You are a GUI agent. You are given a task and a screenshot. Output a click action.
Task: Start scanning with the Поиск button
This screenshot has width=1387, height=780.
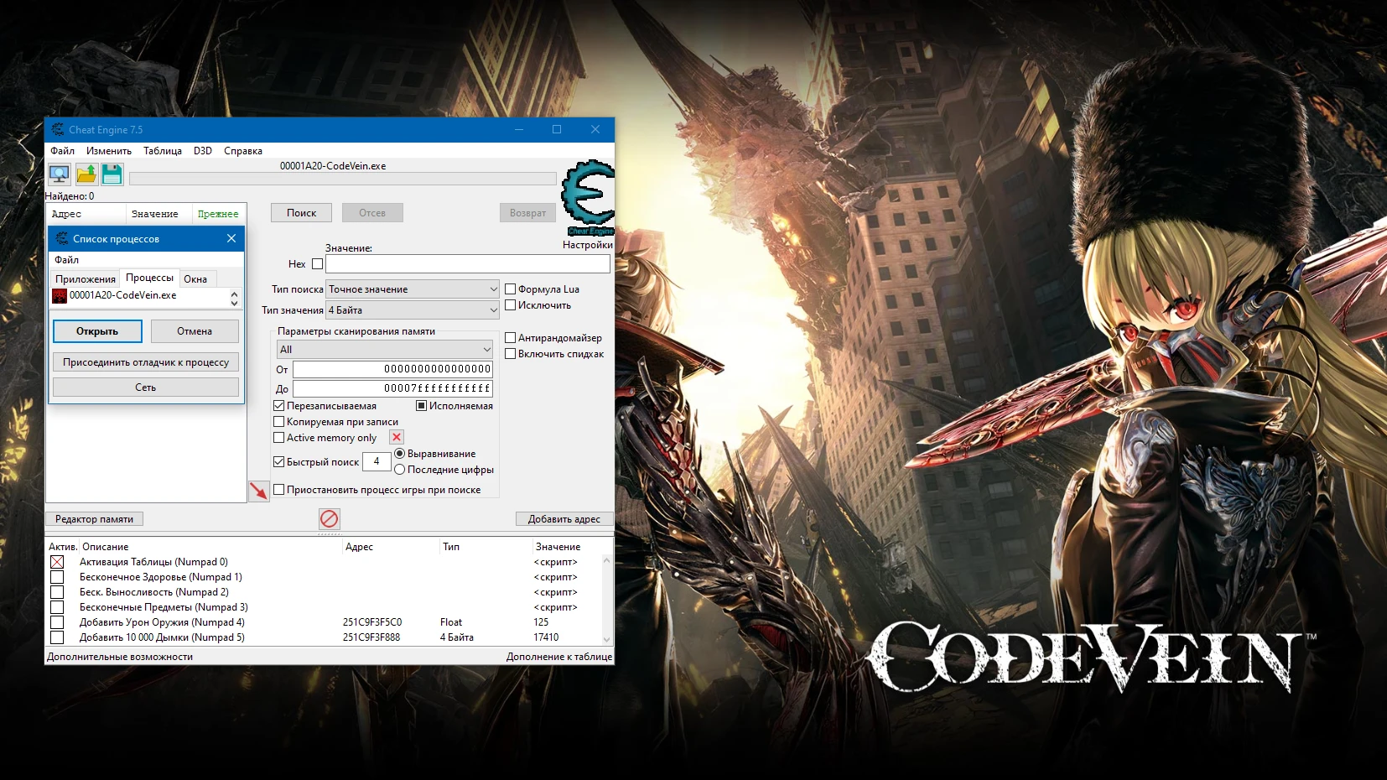pos(300,212)
